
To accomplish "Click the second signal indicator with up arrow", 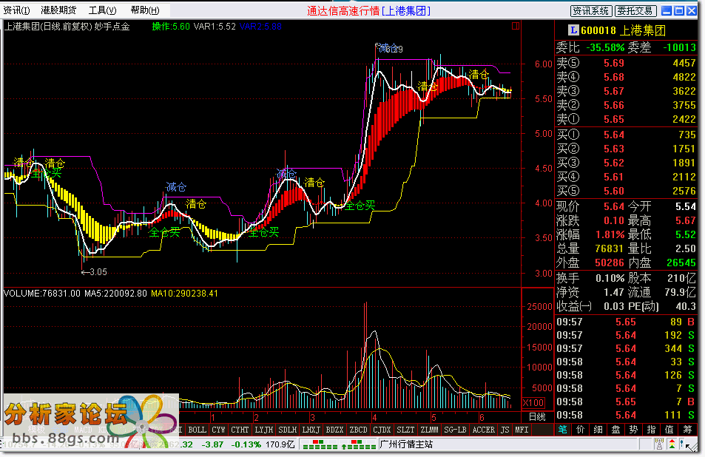I will [x=358, y=444].
